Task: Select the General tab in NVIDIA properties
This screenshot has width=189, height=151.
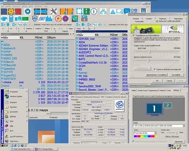Action: tap(136, 18)
